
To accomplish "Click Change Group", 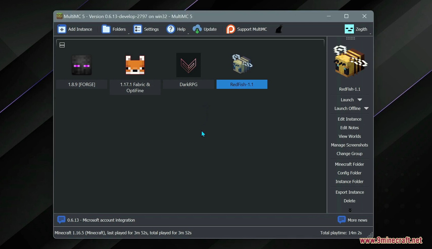I will (350, 154).
